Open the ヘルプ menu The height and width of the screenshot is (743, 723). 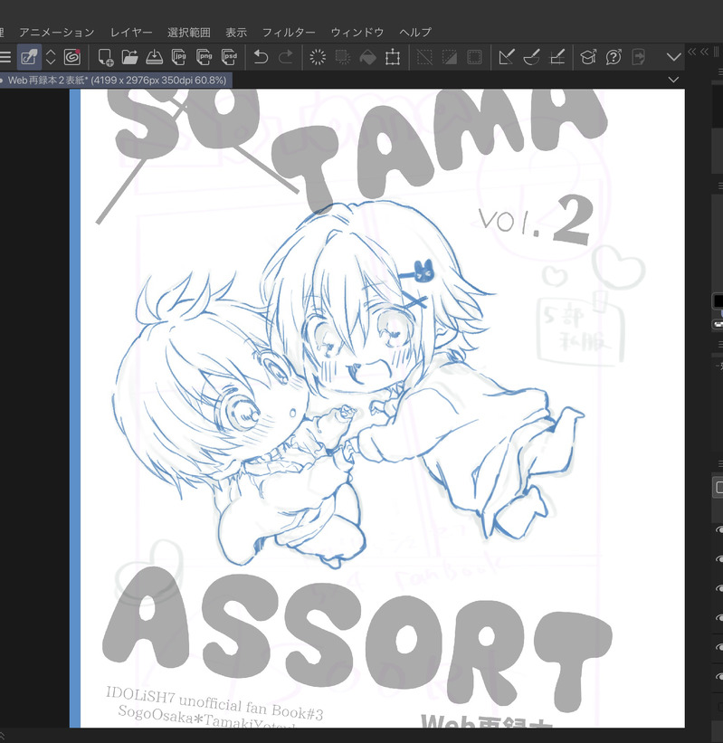(415, 33)
